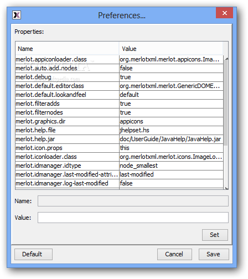Select the merlot.help.jar property
Viewport: 248px width, 279px height.
pos(67,139)
